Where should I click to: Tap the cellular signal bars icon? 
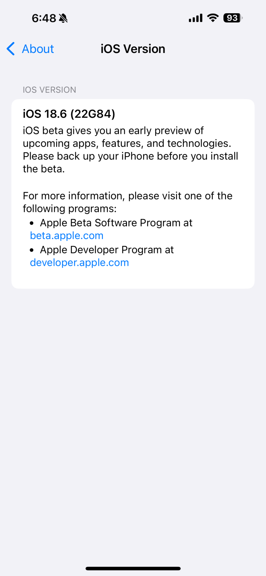tap(195, 18)
